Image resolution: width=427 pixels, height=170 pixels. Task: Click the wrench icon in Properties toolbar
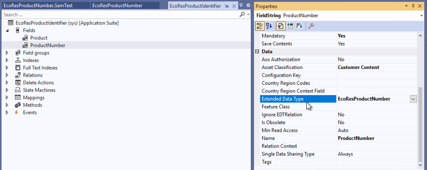[311, 26]
